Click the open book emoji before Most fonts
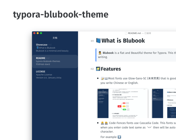Screen dimensions: 176x140 tap(106, 78)
